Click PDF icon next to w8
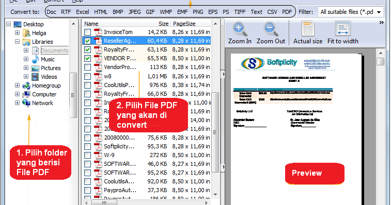 98,76
